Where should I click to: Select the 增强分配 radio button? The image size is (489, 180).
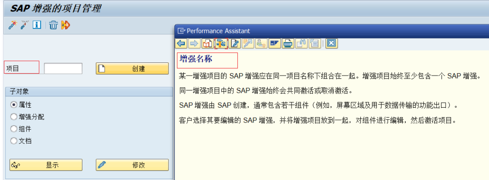click(14, 117)
